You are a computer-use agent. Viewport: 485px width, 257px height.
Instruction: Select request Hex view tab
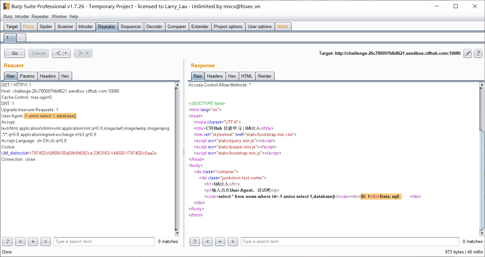tap(65, 76)
